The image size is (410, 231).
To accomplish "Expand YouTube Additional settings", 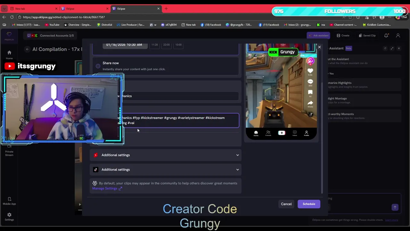I will pyautogui.click(x=166, y=155).
